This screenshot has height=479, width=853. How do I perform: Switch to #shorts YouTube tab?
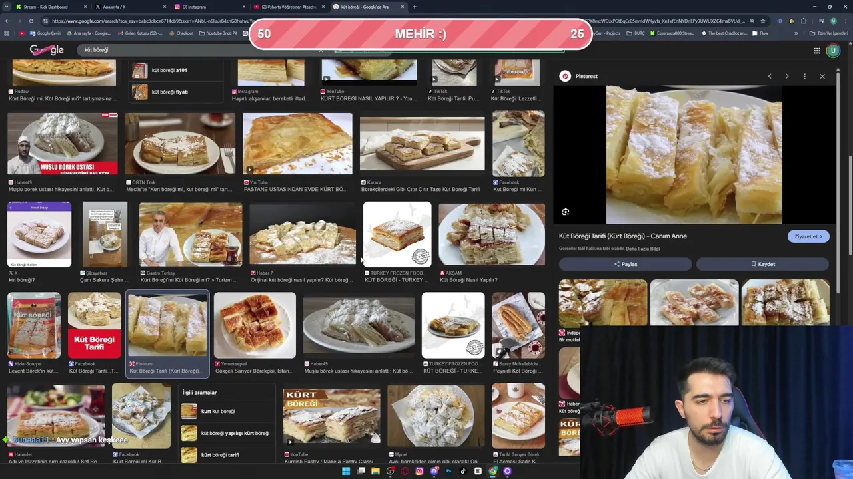tap(288, 7)
